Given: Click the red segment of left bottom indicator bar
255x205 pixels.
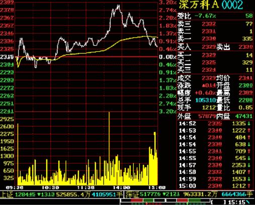Looking at the screenshot, I should tap(137, 200).
